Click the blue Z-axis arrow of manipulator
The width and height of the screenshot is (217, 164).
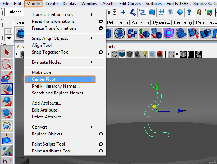[x=183, y=111]
